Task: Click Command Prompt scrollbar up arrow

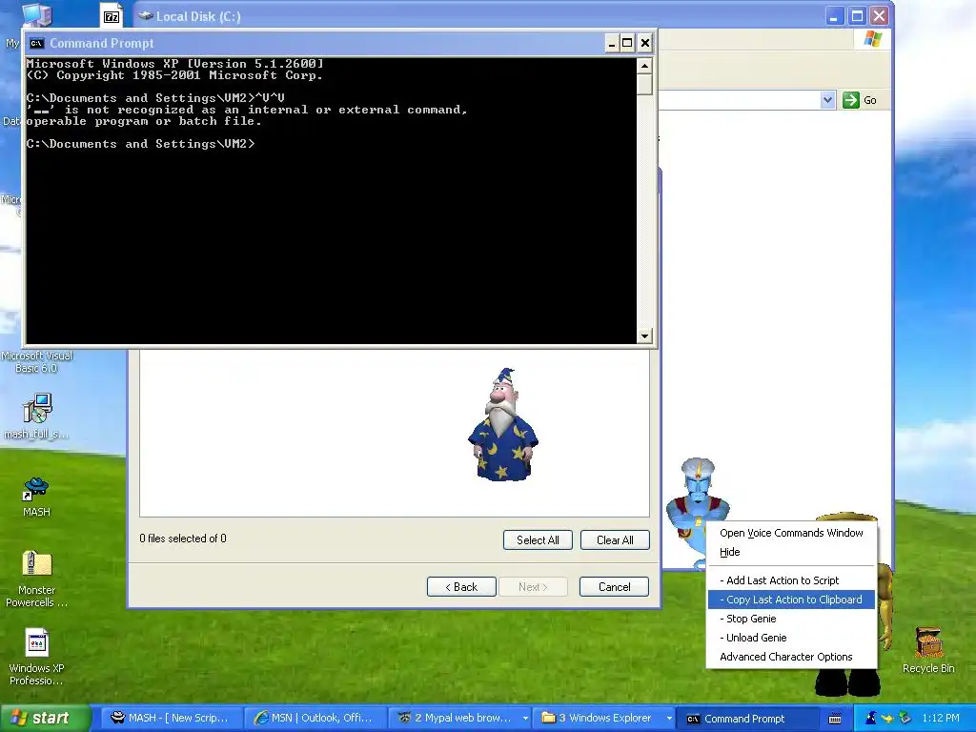Action: coord(644,66)
